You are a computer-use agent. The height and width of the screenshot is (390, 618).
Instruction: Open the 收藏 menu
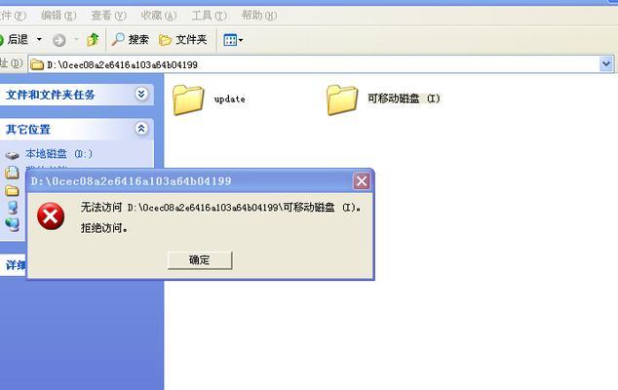[159, 16]
